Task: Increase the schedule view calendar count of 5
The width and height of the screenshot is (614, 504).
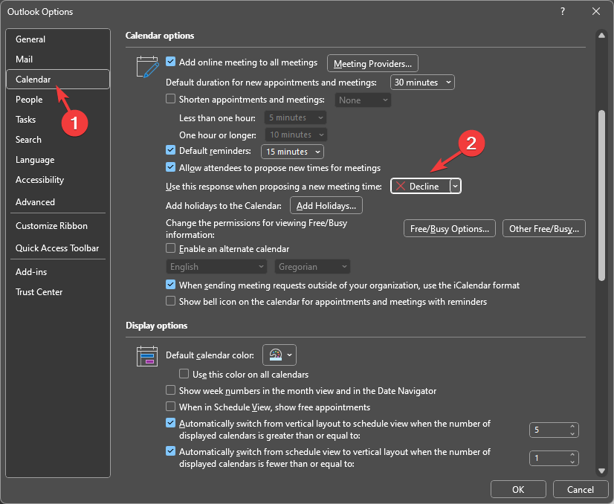Action: 572,427
